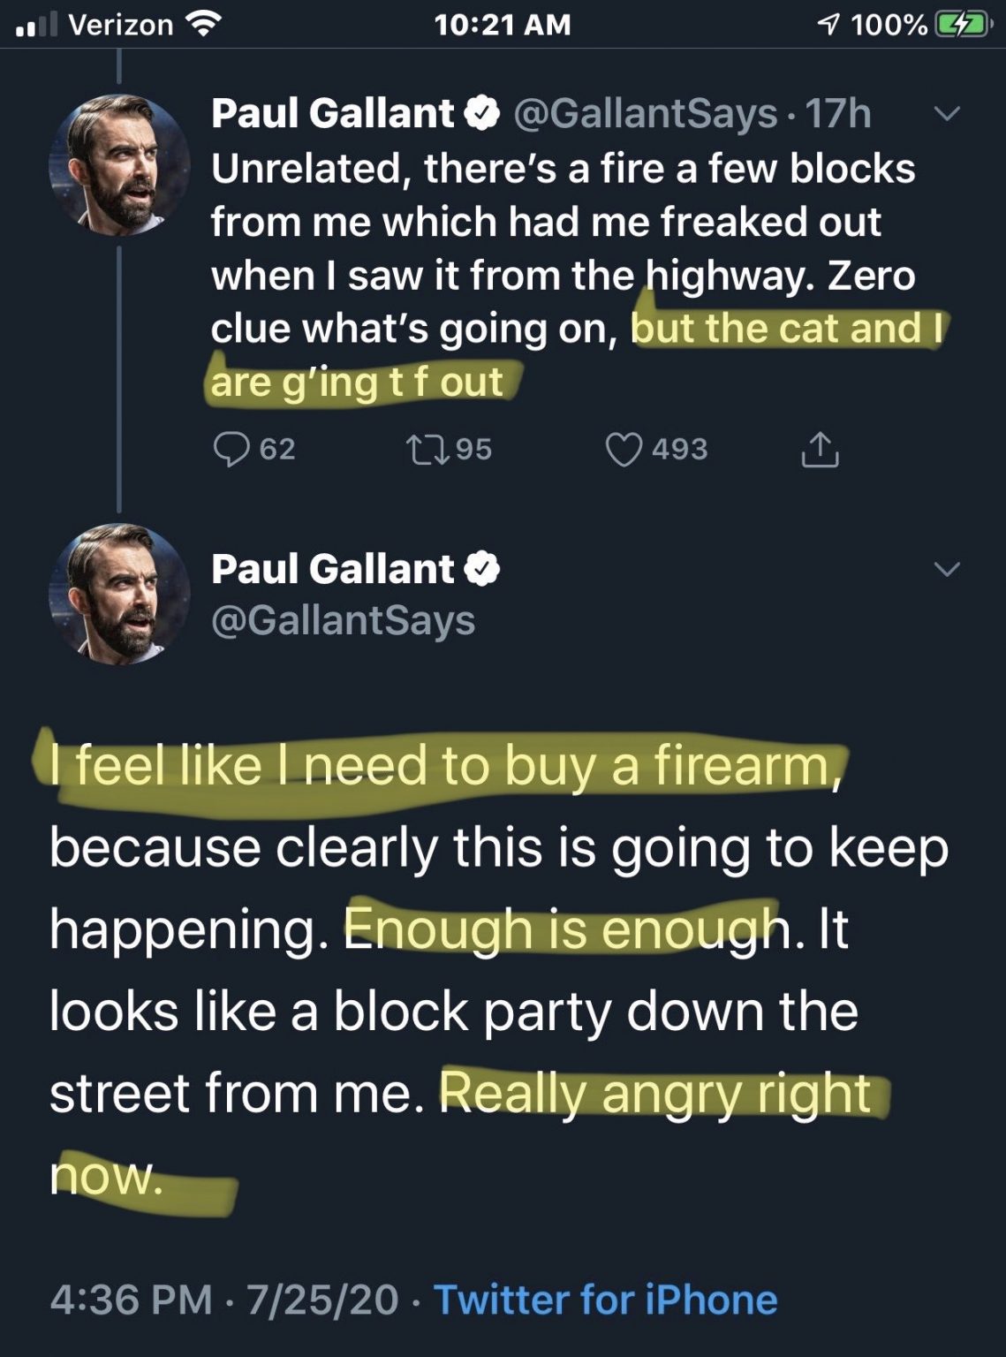Reply to the fire tweet
The width and height of the screenshot is (1006, 1357).
coord(231,450)
